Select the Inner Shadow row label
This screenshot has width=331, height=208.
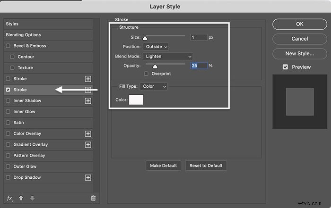coord(27,100)
